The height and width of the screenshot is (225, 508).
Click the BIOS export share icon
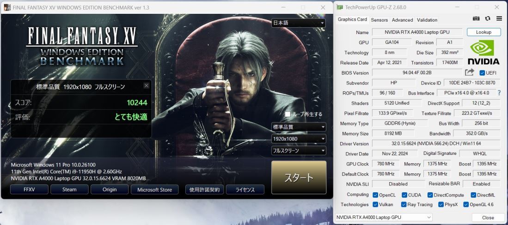click(x=470, y=72)
